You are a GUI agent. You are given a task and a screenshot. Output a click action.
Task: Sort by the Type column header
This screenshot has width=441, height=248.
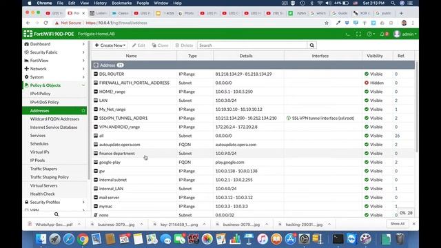click(x=195, y=56)
